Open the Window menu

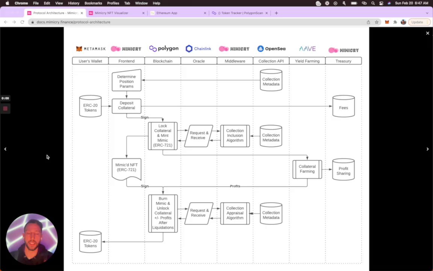141,3
